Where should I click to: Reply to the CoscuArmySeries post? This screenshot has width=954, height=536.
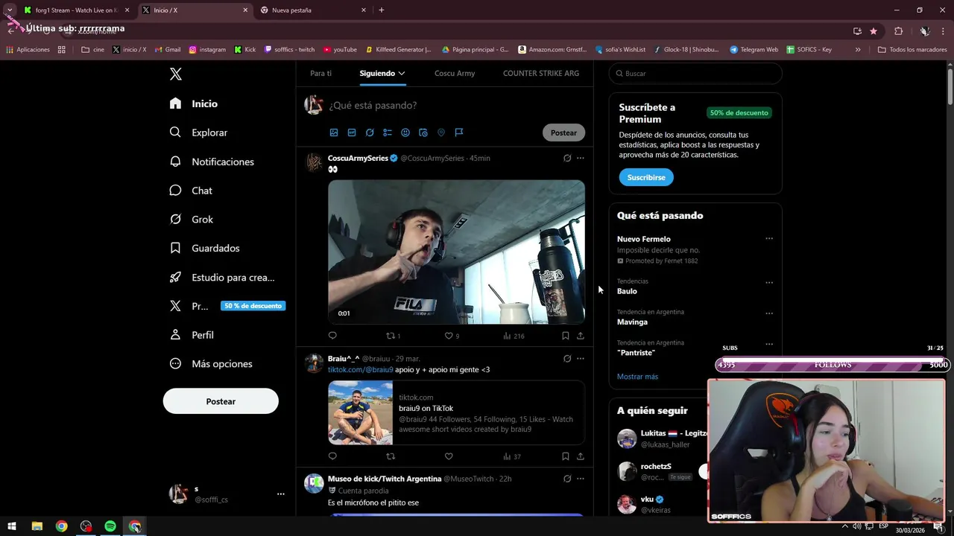tap(332, 336)
